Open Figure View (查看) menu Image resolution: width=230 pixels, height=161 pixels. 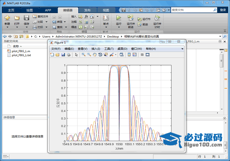pos(82,49)
